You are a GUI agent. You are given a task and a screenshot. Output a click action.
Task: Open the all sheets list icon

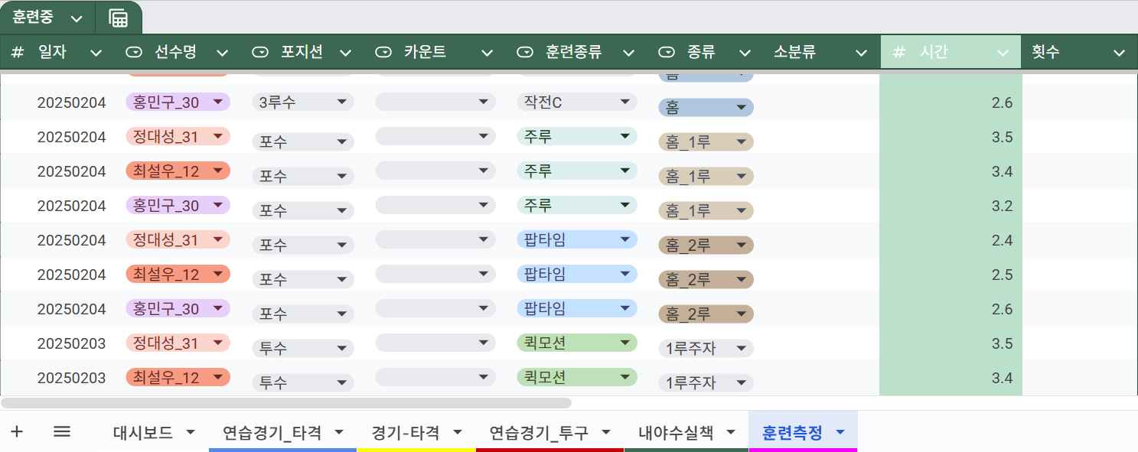tap(62, 432)
